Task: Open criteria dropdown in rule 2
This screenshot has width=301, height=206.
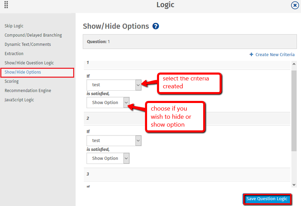Action: [x=114, y=141]
